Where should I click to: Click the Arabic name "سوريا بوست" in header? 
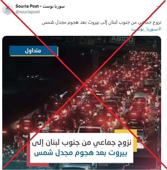tap(54, 6)
